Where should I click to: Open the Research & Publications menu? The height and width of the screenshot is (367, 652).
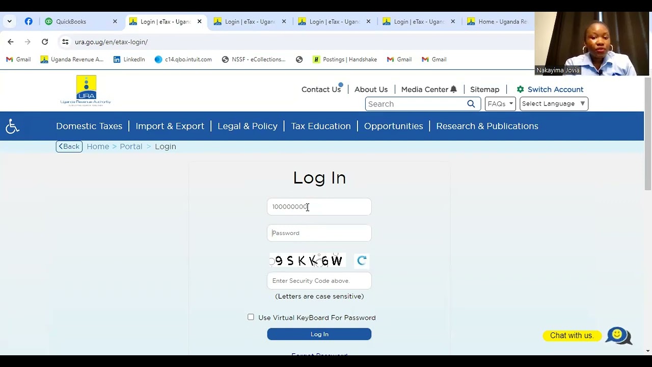pos(487,126)
